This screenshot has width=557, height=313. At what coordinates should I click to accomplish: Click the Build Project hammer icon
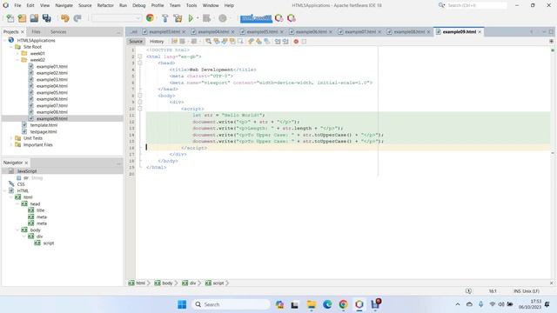[x=164, y=18]
